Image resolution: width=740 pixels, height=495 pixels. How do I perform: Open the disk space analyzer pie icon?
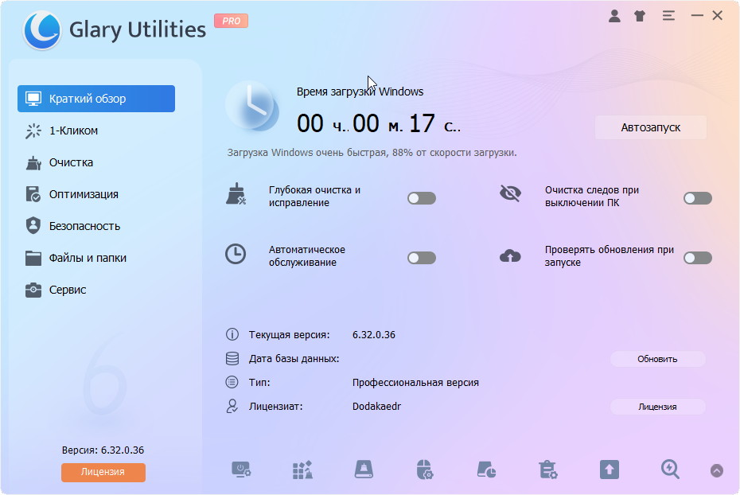486,470
